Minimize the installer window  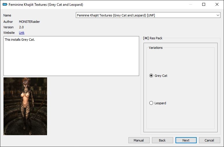point(190,4)
